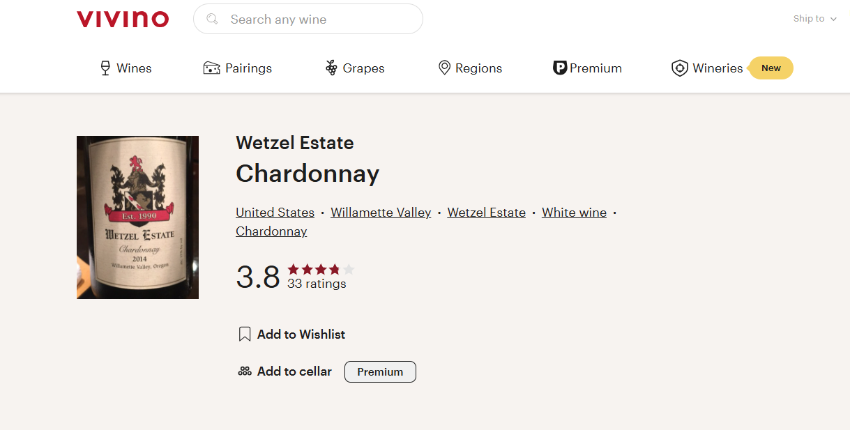Open the Wetzel Estate bottle photo
This screenshot has width=850, height=430.
tap(137, 217)
